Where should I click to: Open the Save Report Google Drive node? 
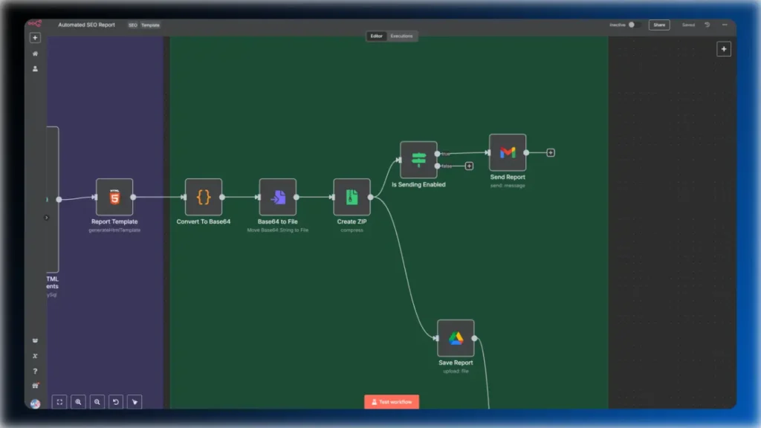pyautogui.click(x=456, y=338)
